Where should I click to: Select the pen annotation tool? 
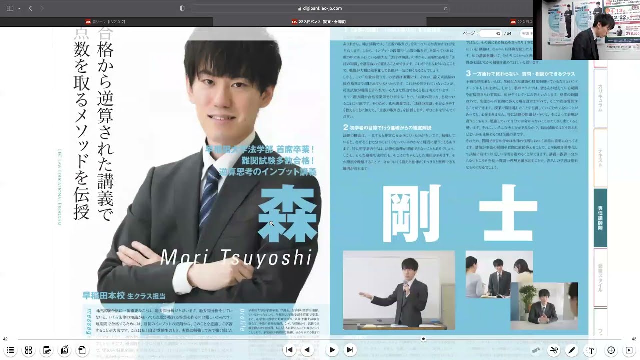tap(571, 350)
